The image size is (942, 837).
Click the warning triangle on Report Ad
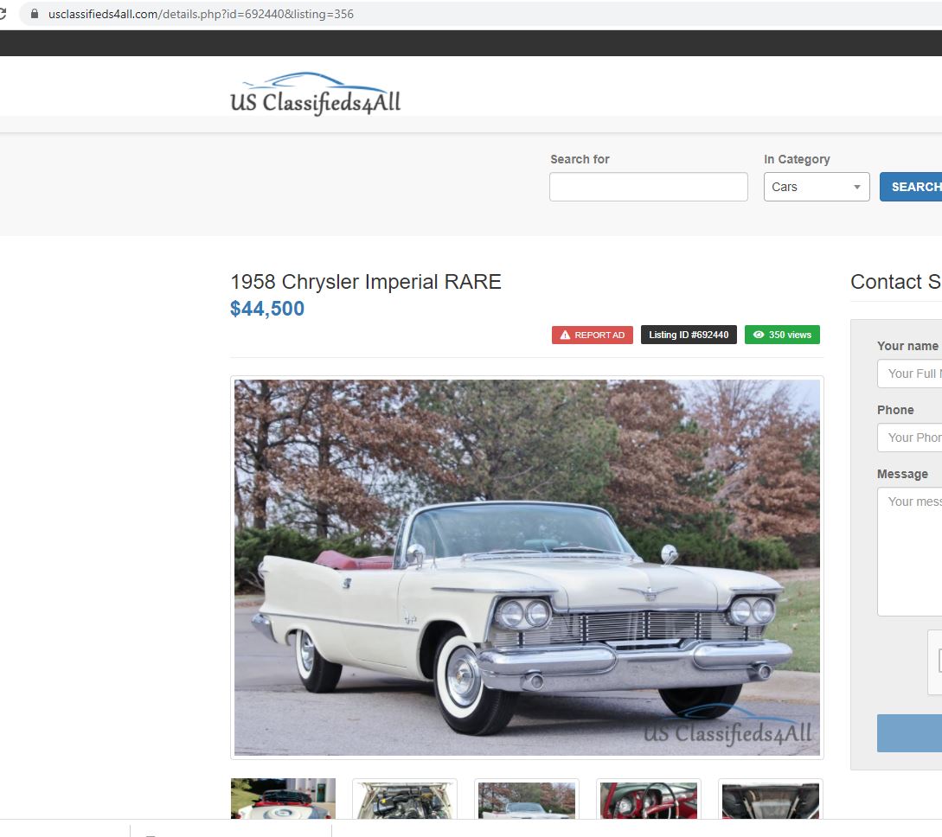pos(565,335)
